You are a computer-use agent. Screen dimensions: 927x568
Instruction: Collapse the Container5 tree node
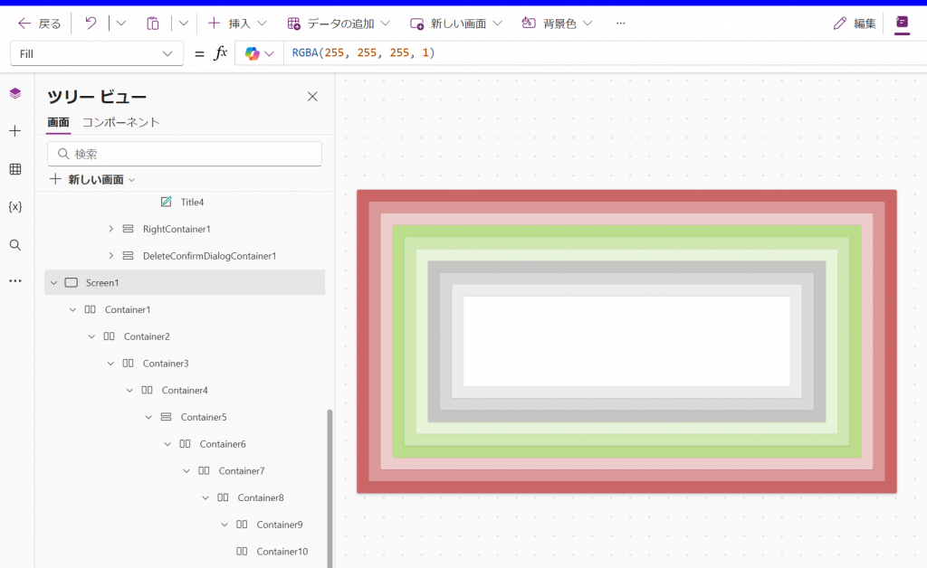coord(148,417)
